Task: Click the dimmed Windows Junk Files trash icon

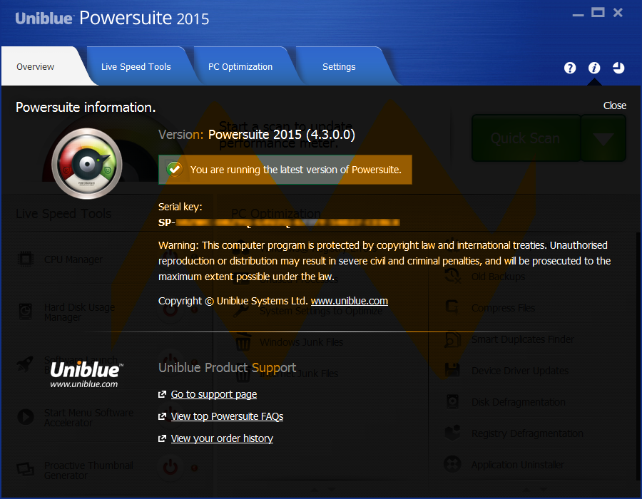Action: 243,342
